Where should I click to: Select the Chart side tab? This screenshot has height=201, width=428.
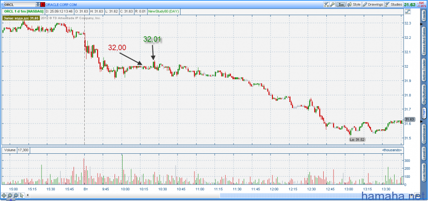point(424,114)
